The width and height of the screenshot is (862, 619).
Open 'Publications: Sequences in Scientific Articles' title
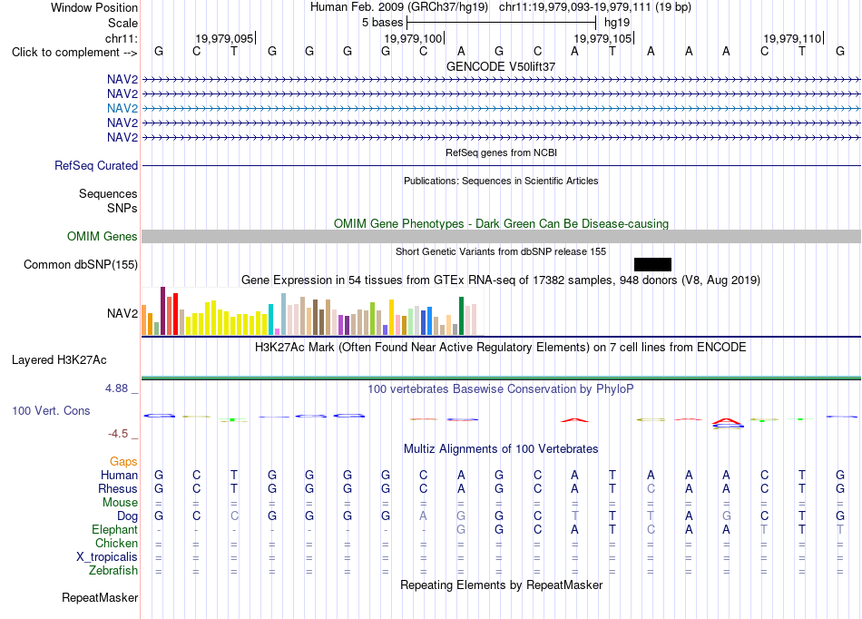point(501,181)
